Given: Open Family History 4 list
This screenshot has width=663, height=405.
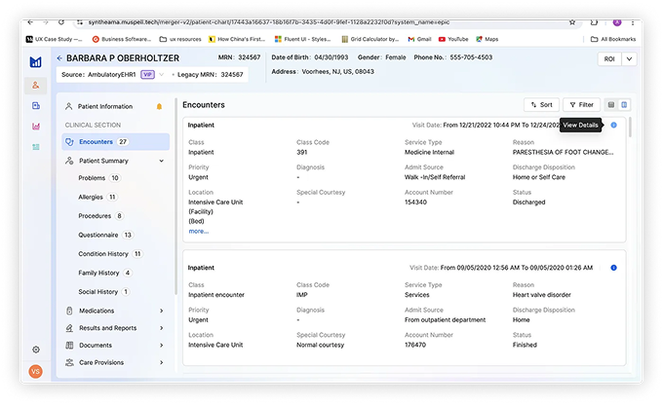Looking at the screenshot, I should pos(105,274).
